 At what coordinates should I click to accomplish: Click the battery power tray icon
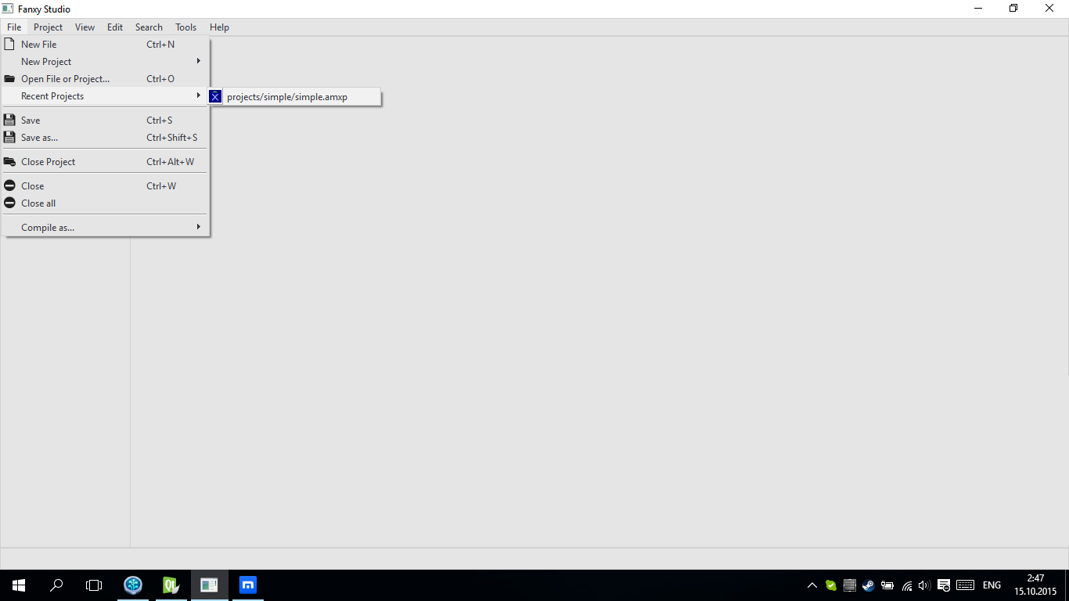coord(887,585)
